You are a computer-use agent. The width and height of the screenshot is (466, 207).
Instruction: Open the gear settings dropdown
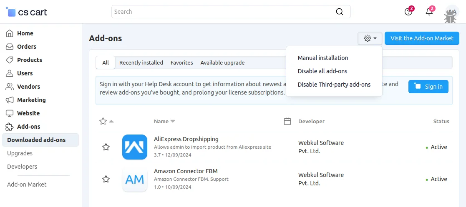[370, 38]
